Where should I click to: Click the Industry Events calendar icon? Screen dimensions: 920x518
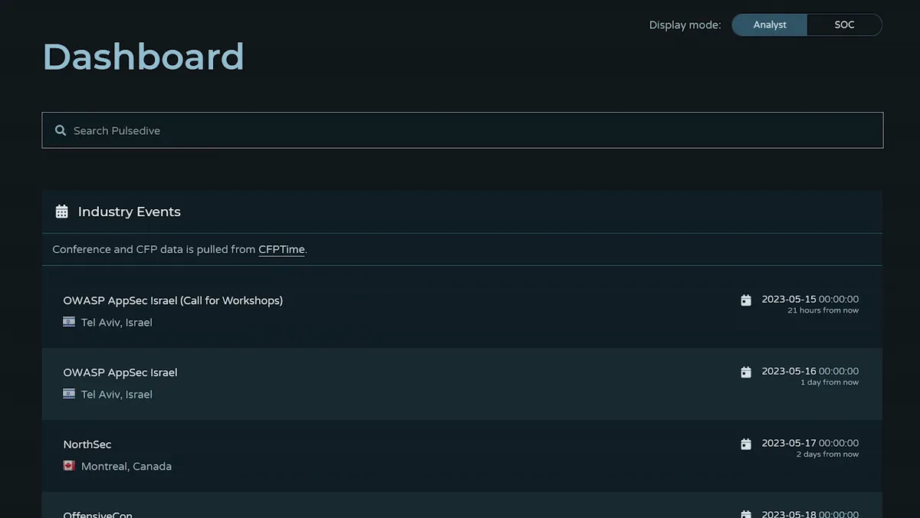click(62, 211)
